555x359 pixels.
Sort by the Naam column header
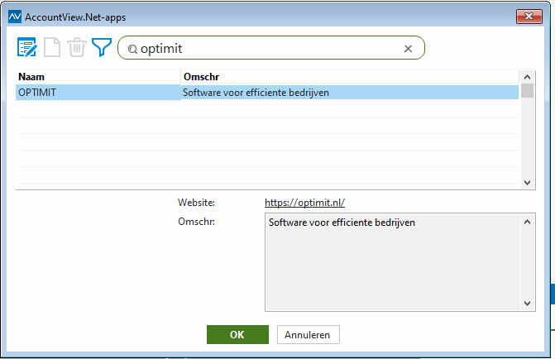click(x=98, y=77)
